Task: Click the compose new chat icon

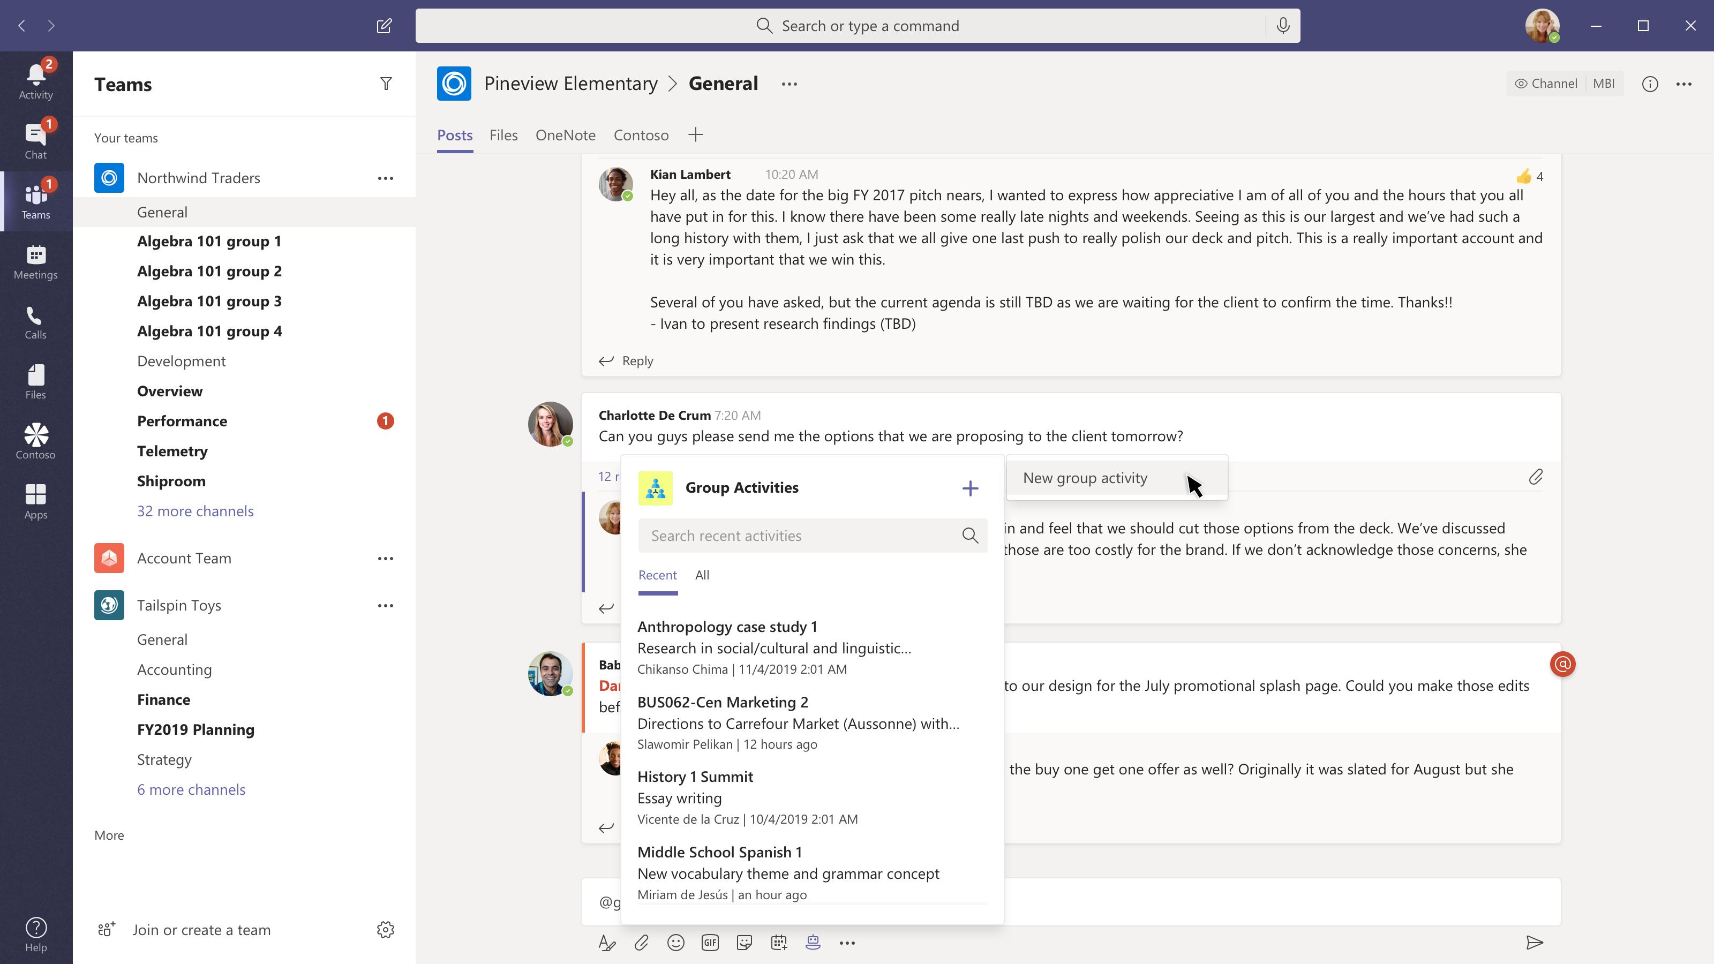Action: click(x=384, y=26)
